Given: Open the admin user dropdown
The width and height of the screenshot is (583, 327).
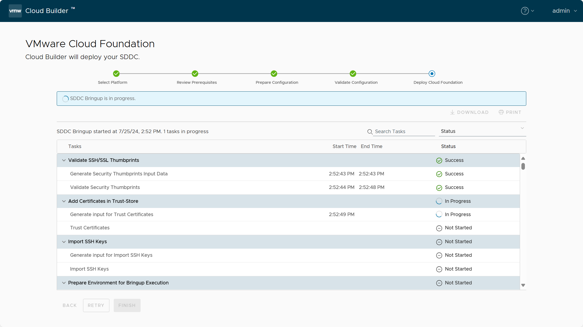Looking at the screenshot, I should click(x=565, y=11).
